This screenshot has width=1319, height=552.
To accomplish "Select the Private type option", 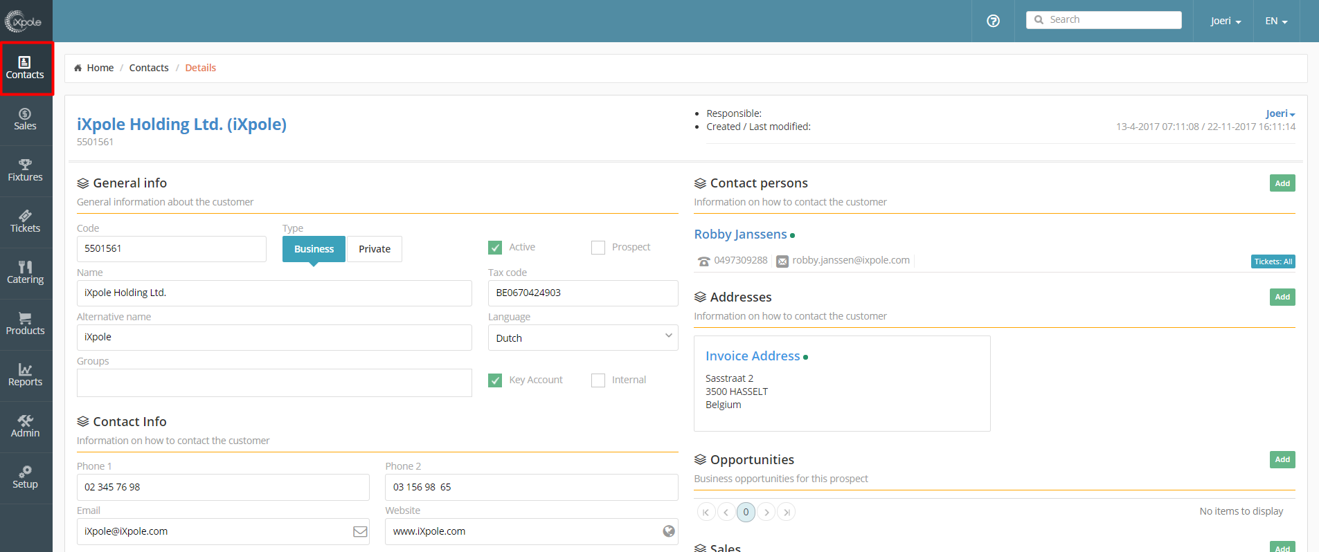I will 375,249.
